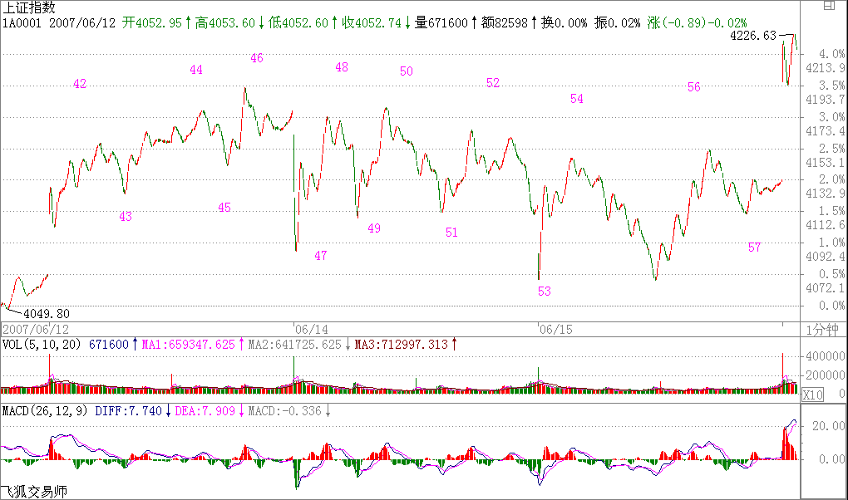The height and width of the screenshot is (500, 848).
Task: Click wave marker number 47
Action: tap(321, 256)
